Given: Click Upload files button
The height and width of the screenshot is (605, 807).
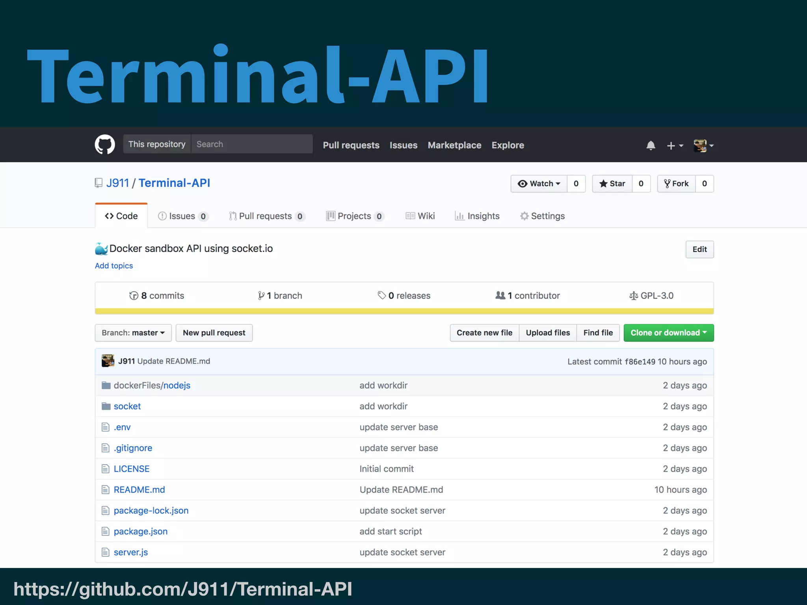Looking at the screenshot, I should pos(548,333).
